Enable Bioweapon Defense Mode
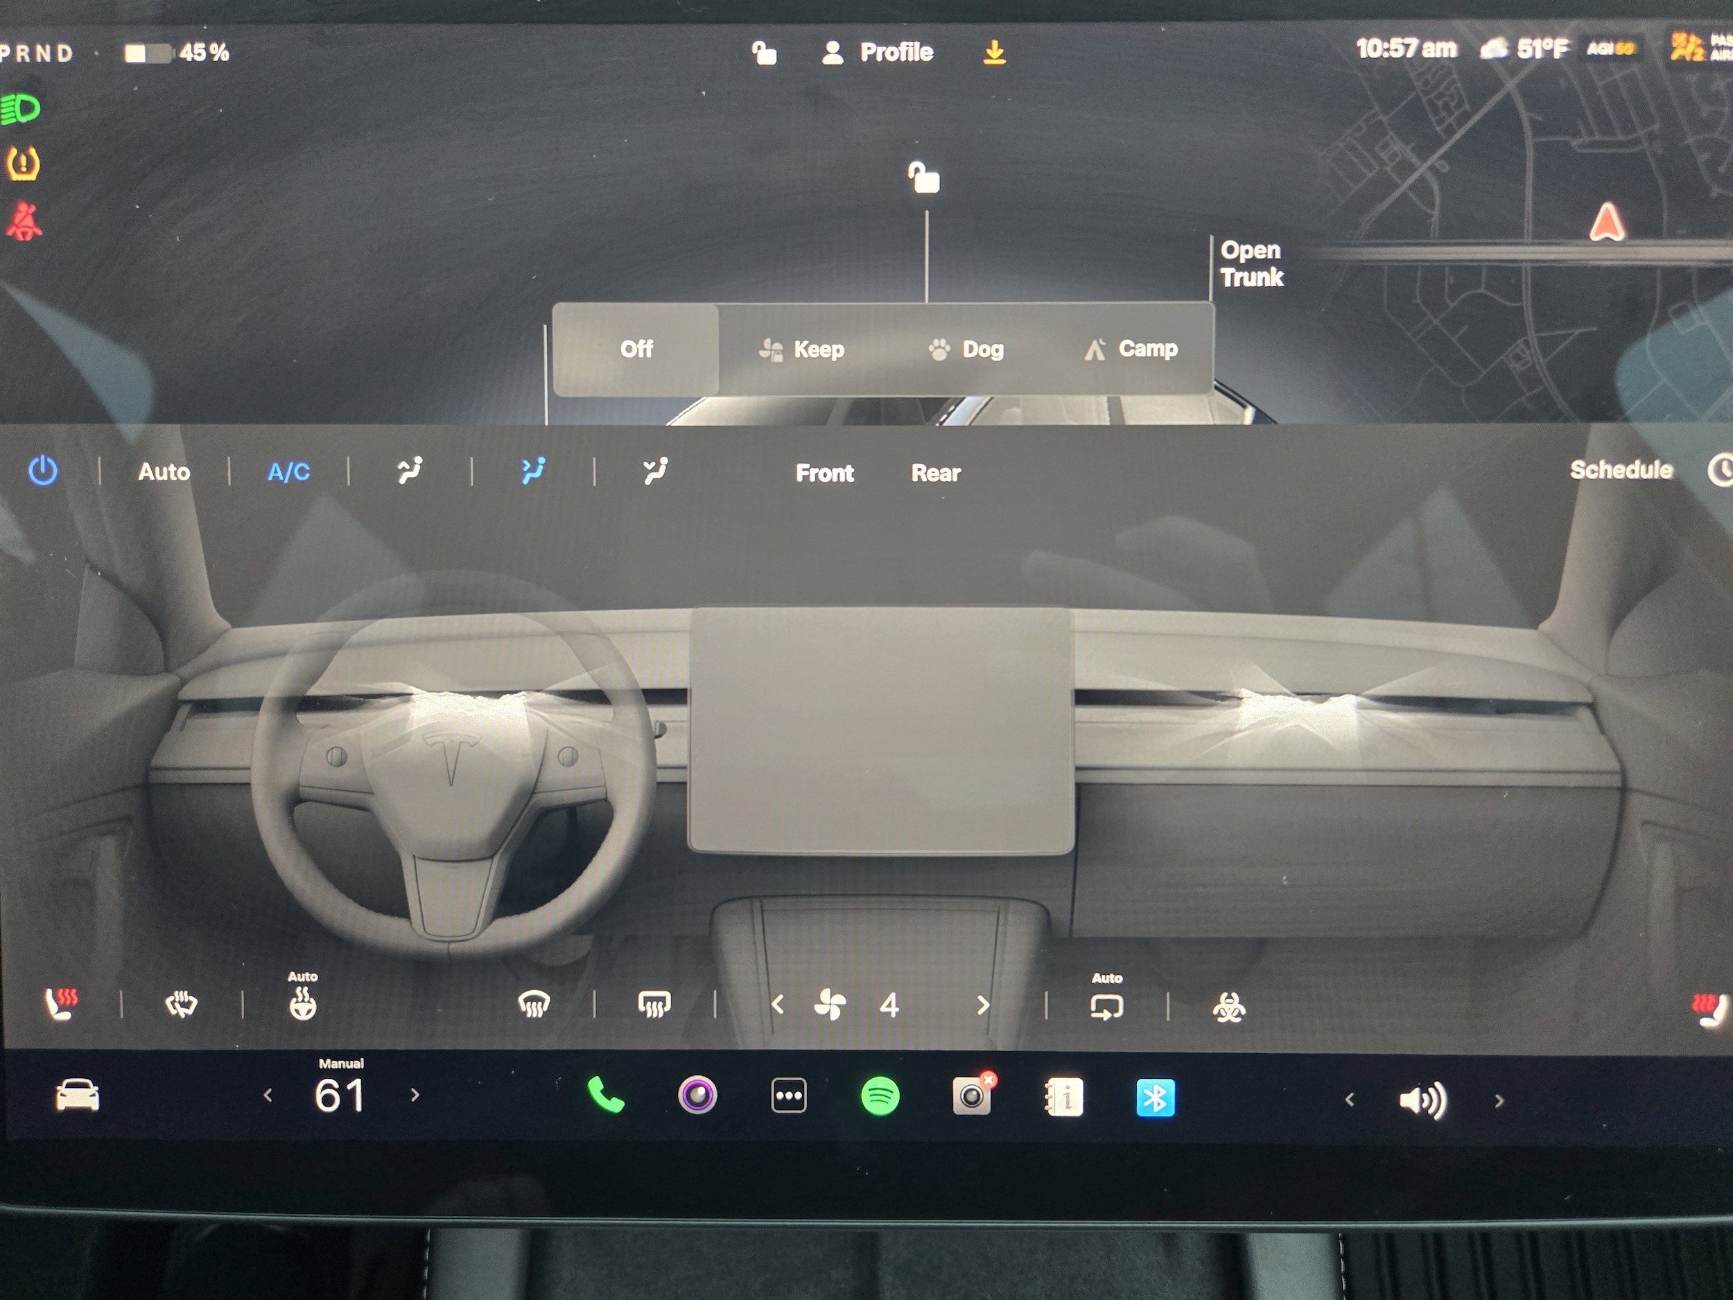The width and height of the screenshot is (1733, 1300). [1230, 1005]
